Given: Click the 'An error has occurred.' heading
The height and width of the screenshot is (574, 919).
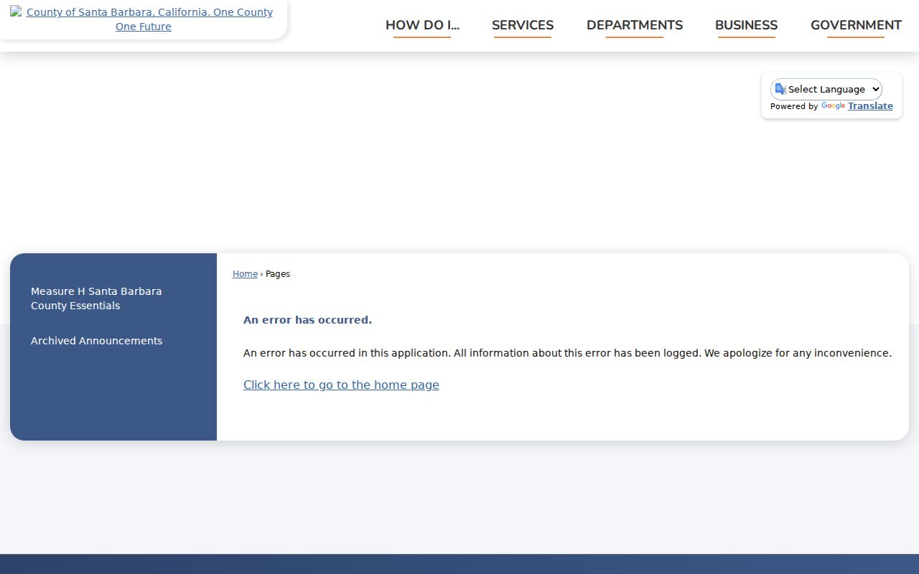Looking at the screenshot, I should (307, 320).
